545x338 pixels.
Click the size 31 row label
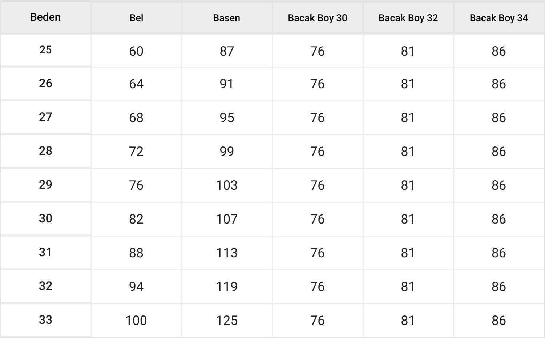point(45,252)
